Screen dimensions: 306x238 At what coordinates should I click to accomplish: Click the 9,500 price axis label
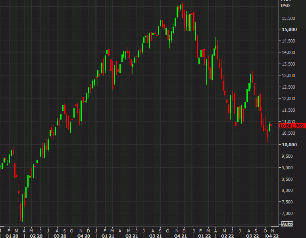coord(287,156)
